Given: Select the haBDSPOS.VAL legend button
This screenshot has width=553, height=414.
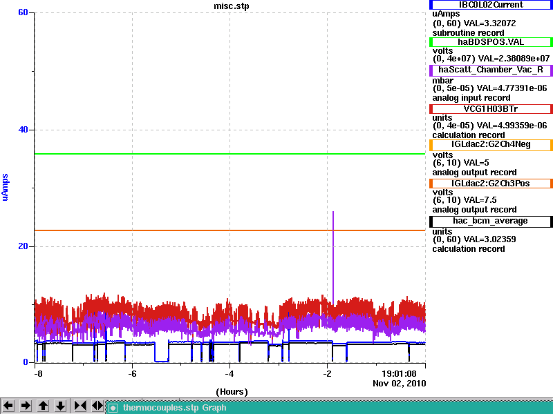Looking at the screenshot, I should point(491,42).
